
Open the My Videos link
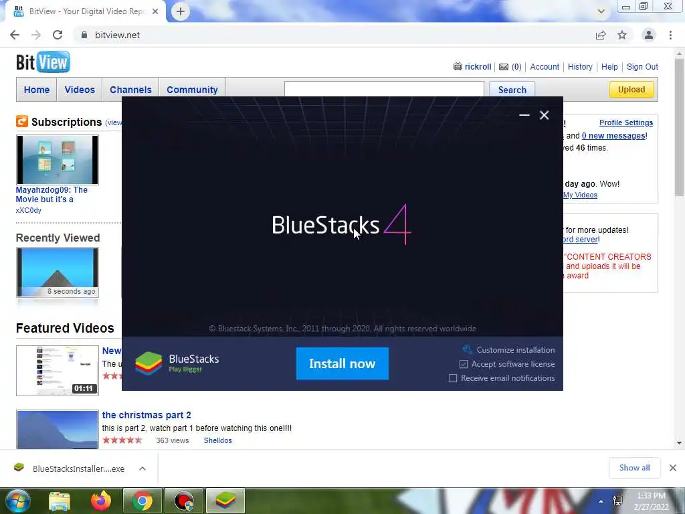(580, 195)
